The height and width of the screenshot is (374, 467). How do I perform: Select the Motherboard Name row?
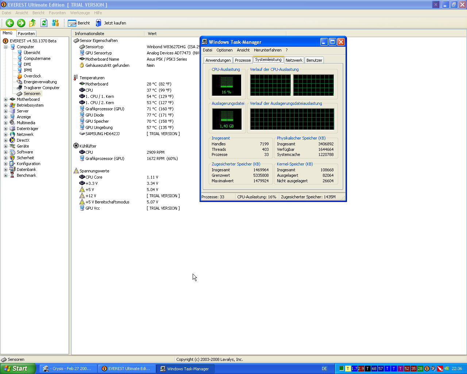pyautogui.click(x=102, y=59)
